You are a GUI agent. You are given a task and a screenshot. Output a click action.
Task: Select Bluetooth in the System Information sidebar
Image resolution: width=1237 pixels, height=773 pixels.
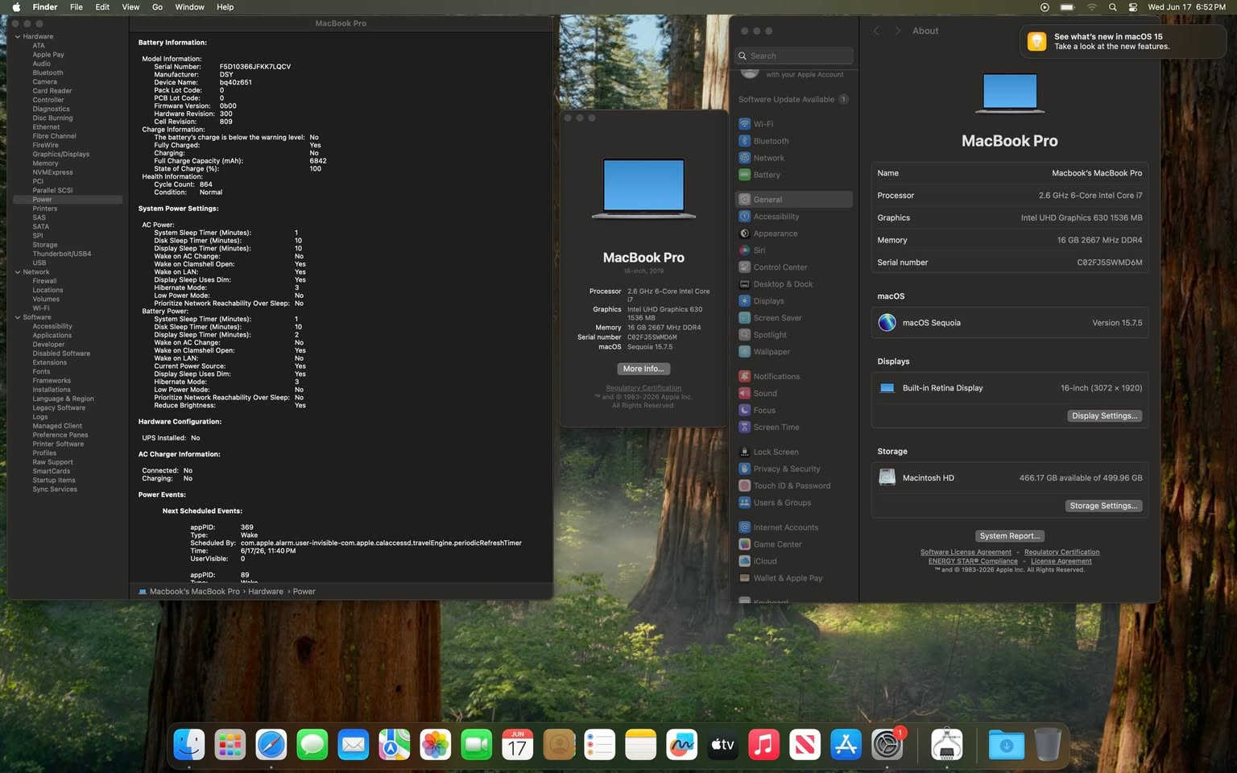pyautogui.click(x=48, y=72)
